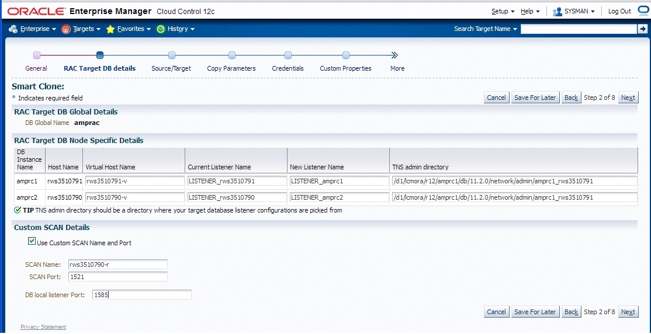The width and height of the screenshot is (651, 334).
Task: Select the Credentials step label
Action: click(x=288, y=68)
